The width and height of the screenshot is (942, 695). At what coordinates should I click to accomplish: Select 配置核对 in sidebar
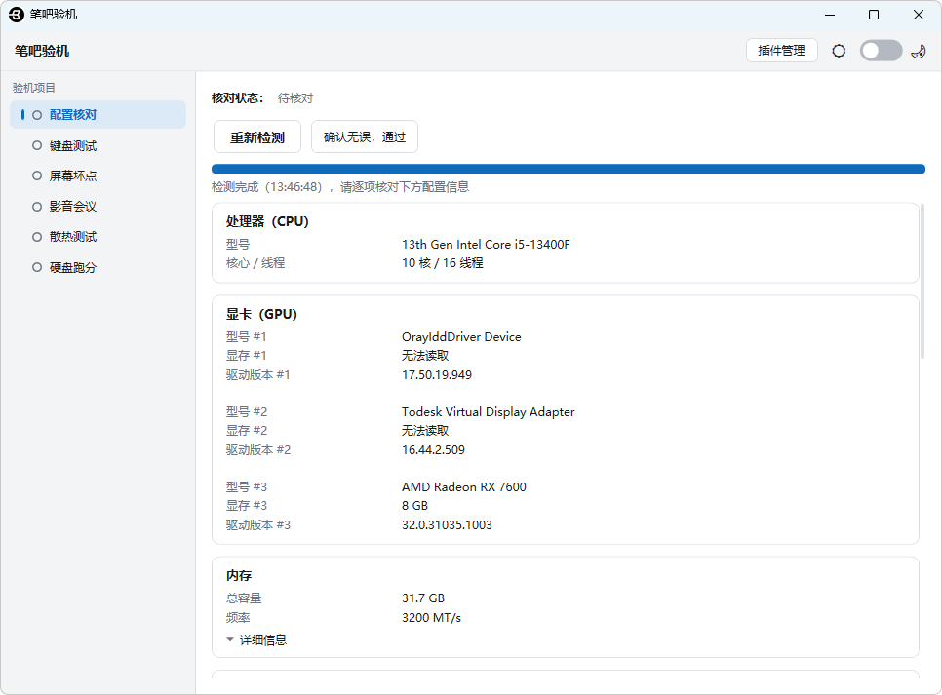click(x=98, y=115)
